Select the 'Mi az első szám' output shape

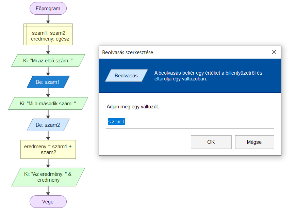48,61
